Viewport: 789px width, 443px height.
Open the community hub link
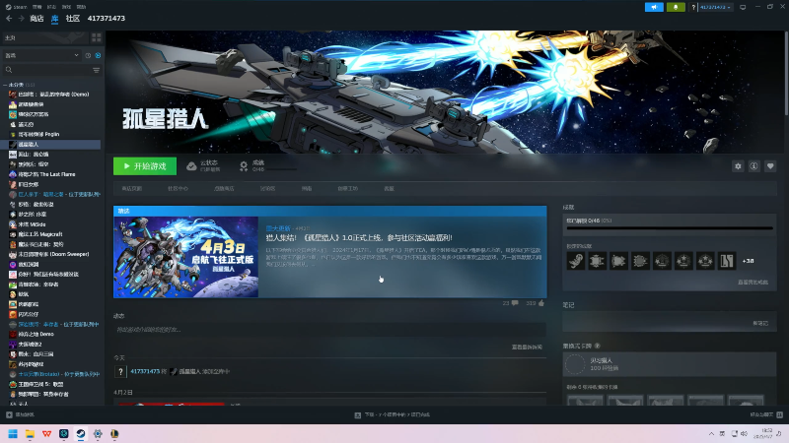(x=178, y=188)
